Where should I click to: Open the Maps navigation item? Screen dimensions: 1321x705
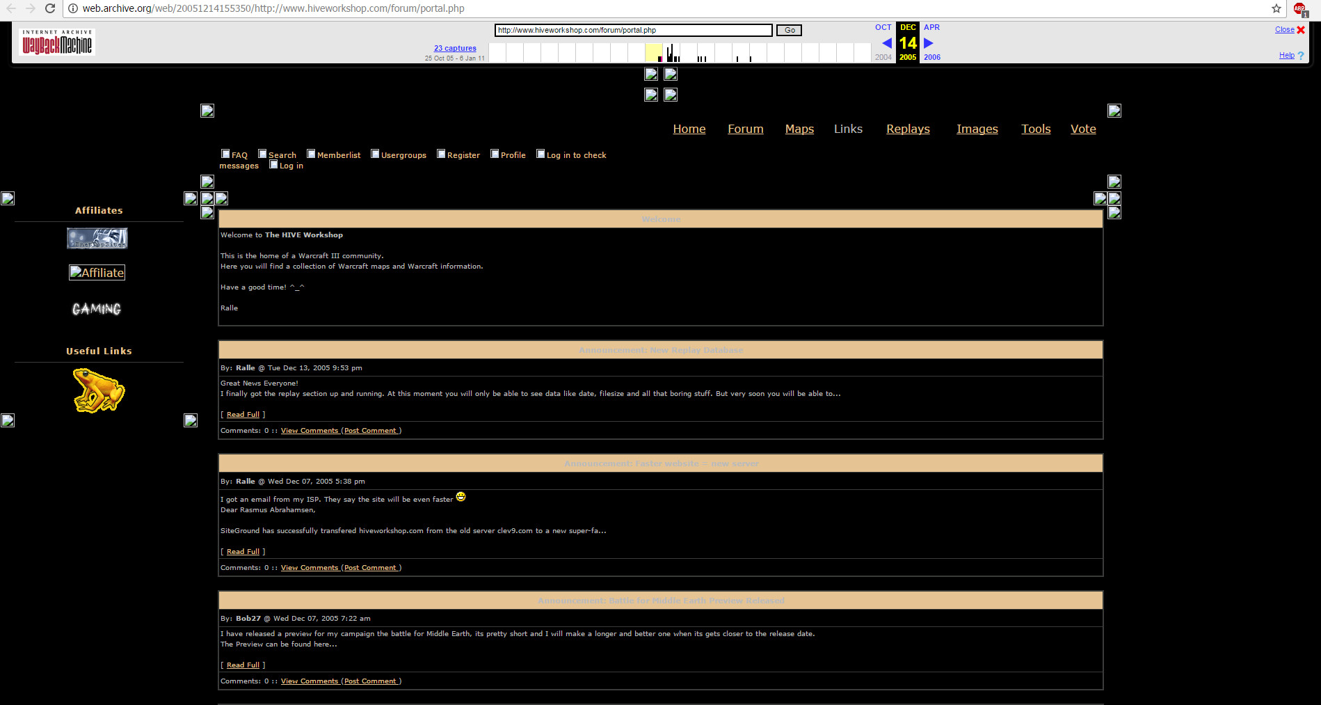click(x=799, y=129)
